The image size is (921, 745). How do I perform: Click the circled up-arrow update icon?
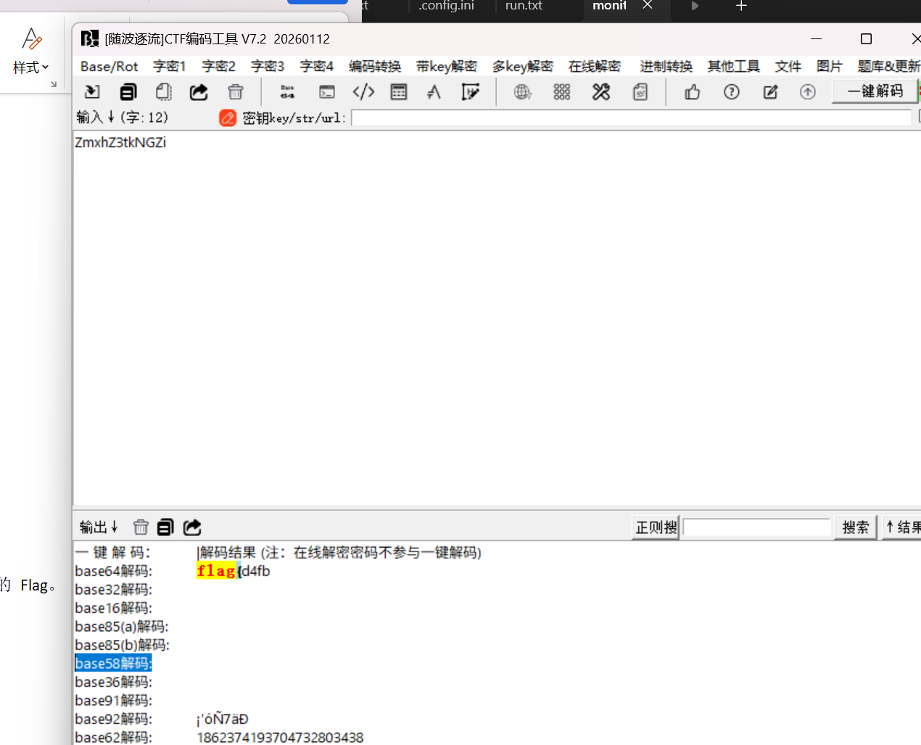[808, 92]
